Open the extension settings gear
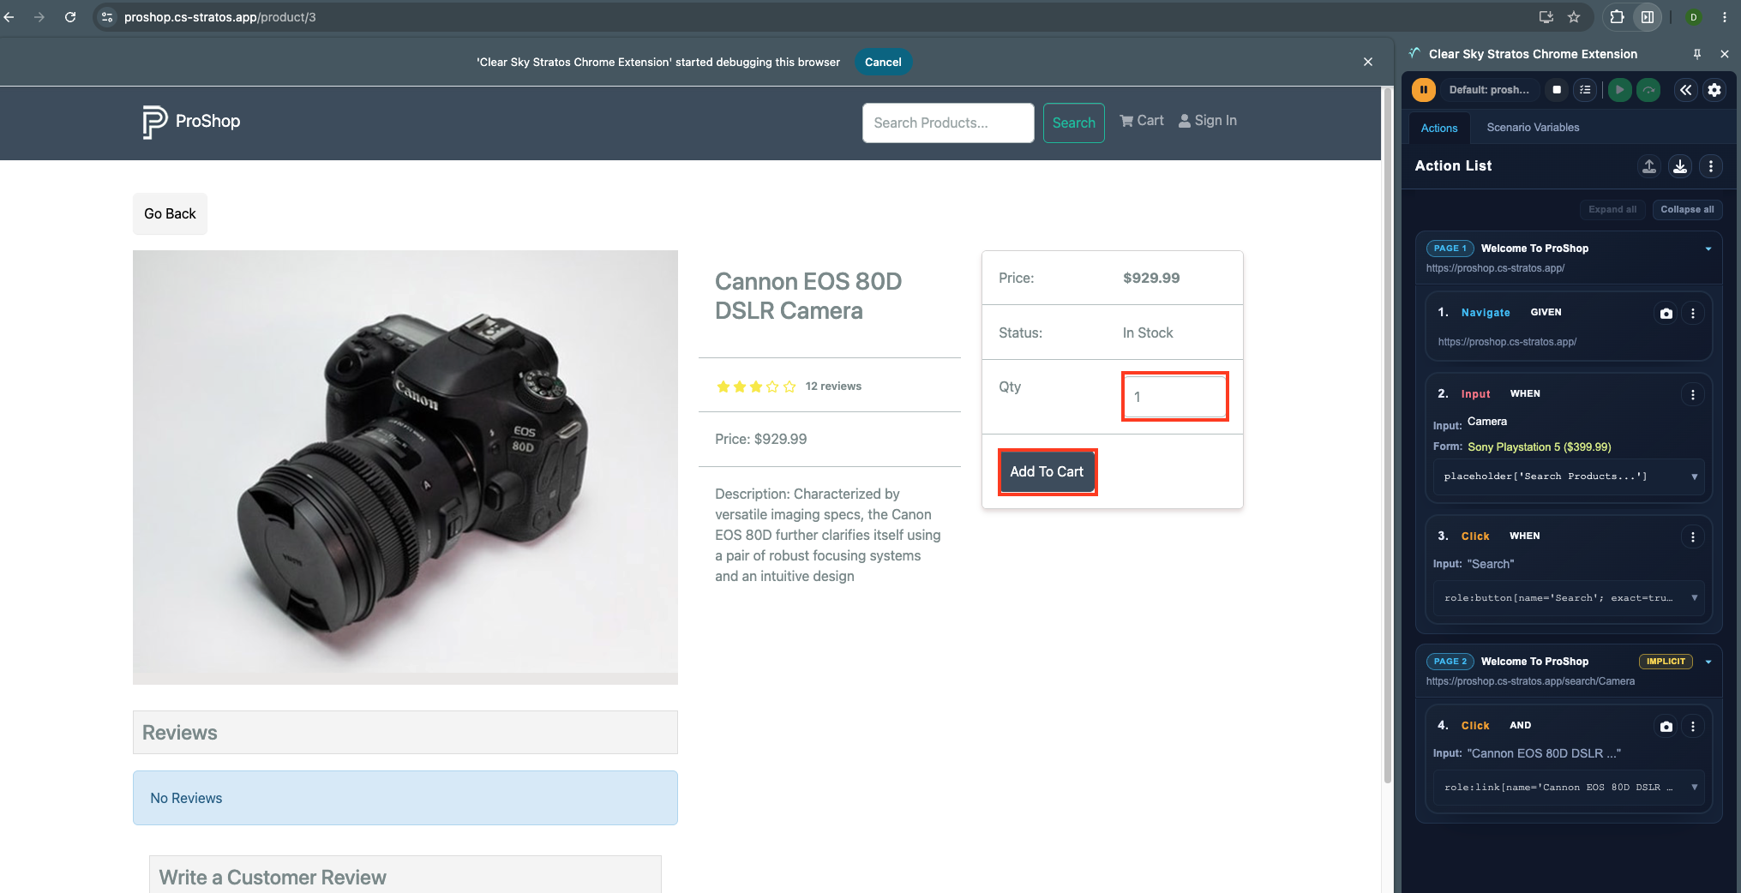Image resolution: width=1741 pixels, height=893 pixels. point(1714,90)
